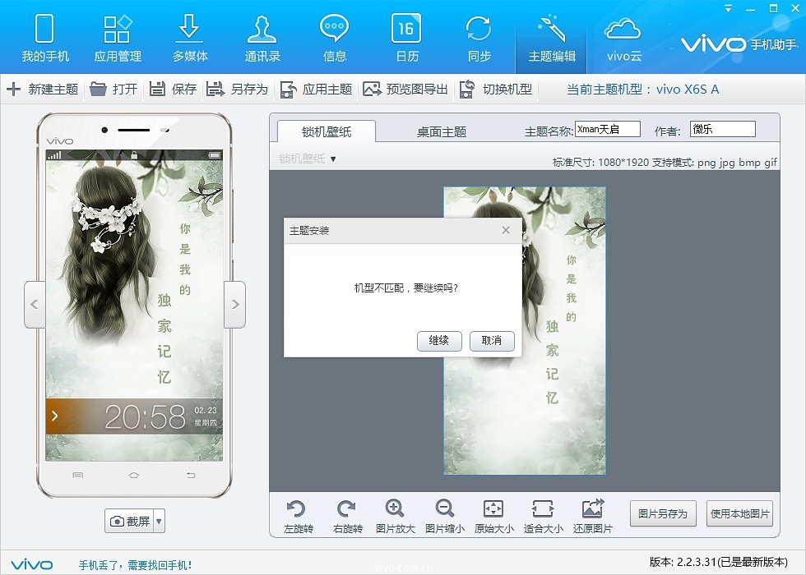Zoom out with 图片缩小
Viewport: 806px width, 575px height.
tap(445, 516)
